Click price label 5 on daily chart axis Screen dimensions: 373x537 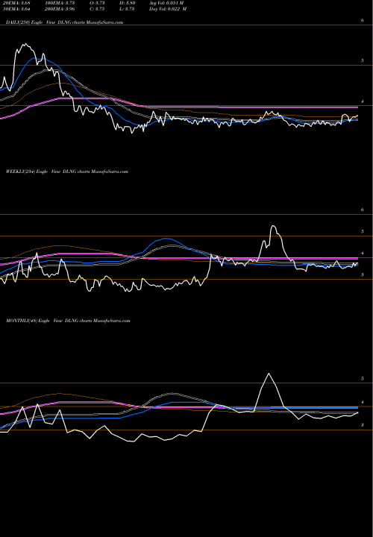coord(362,60)
